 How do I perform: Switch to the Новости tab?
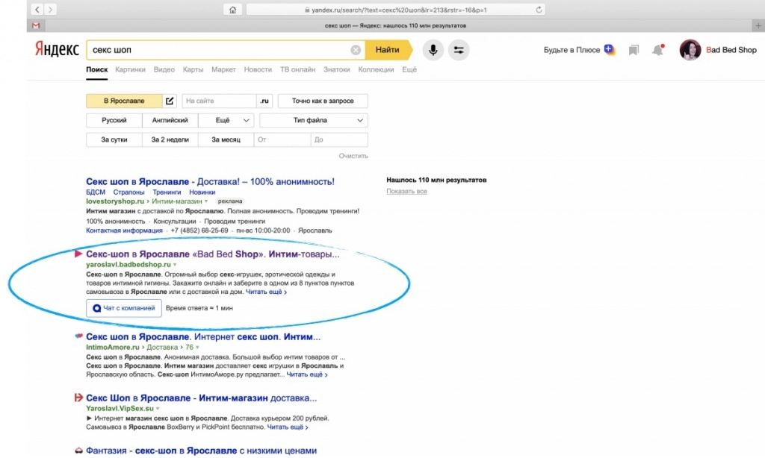(x=258, y=69)
